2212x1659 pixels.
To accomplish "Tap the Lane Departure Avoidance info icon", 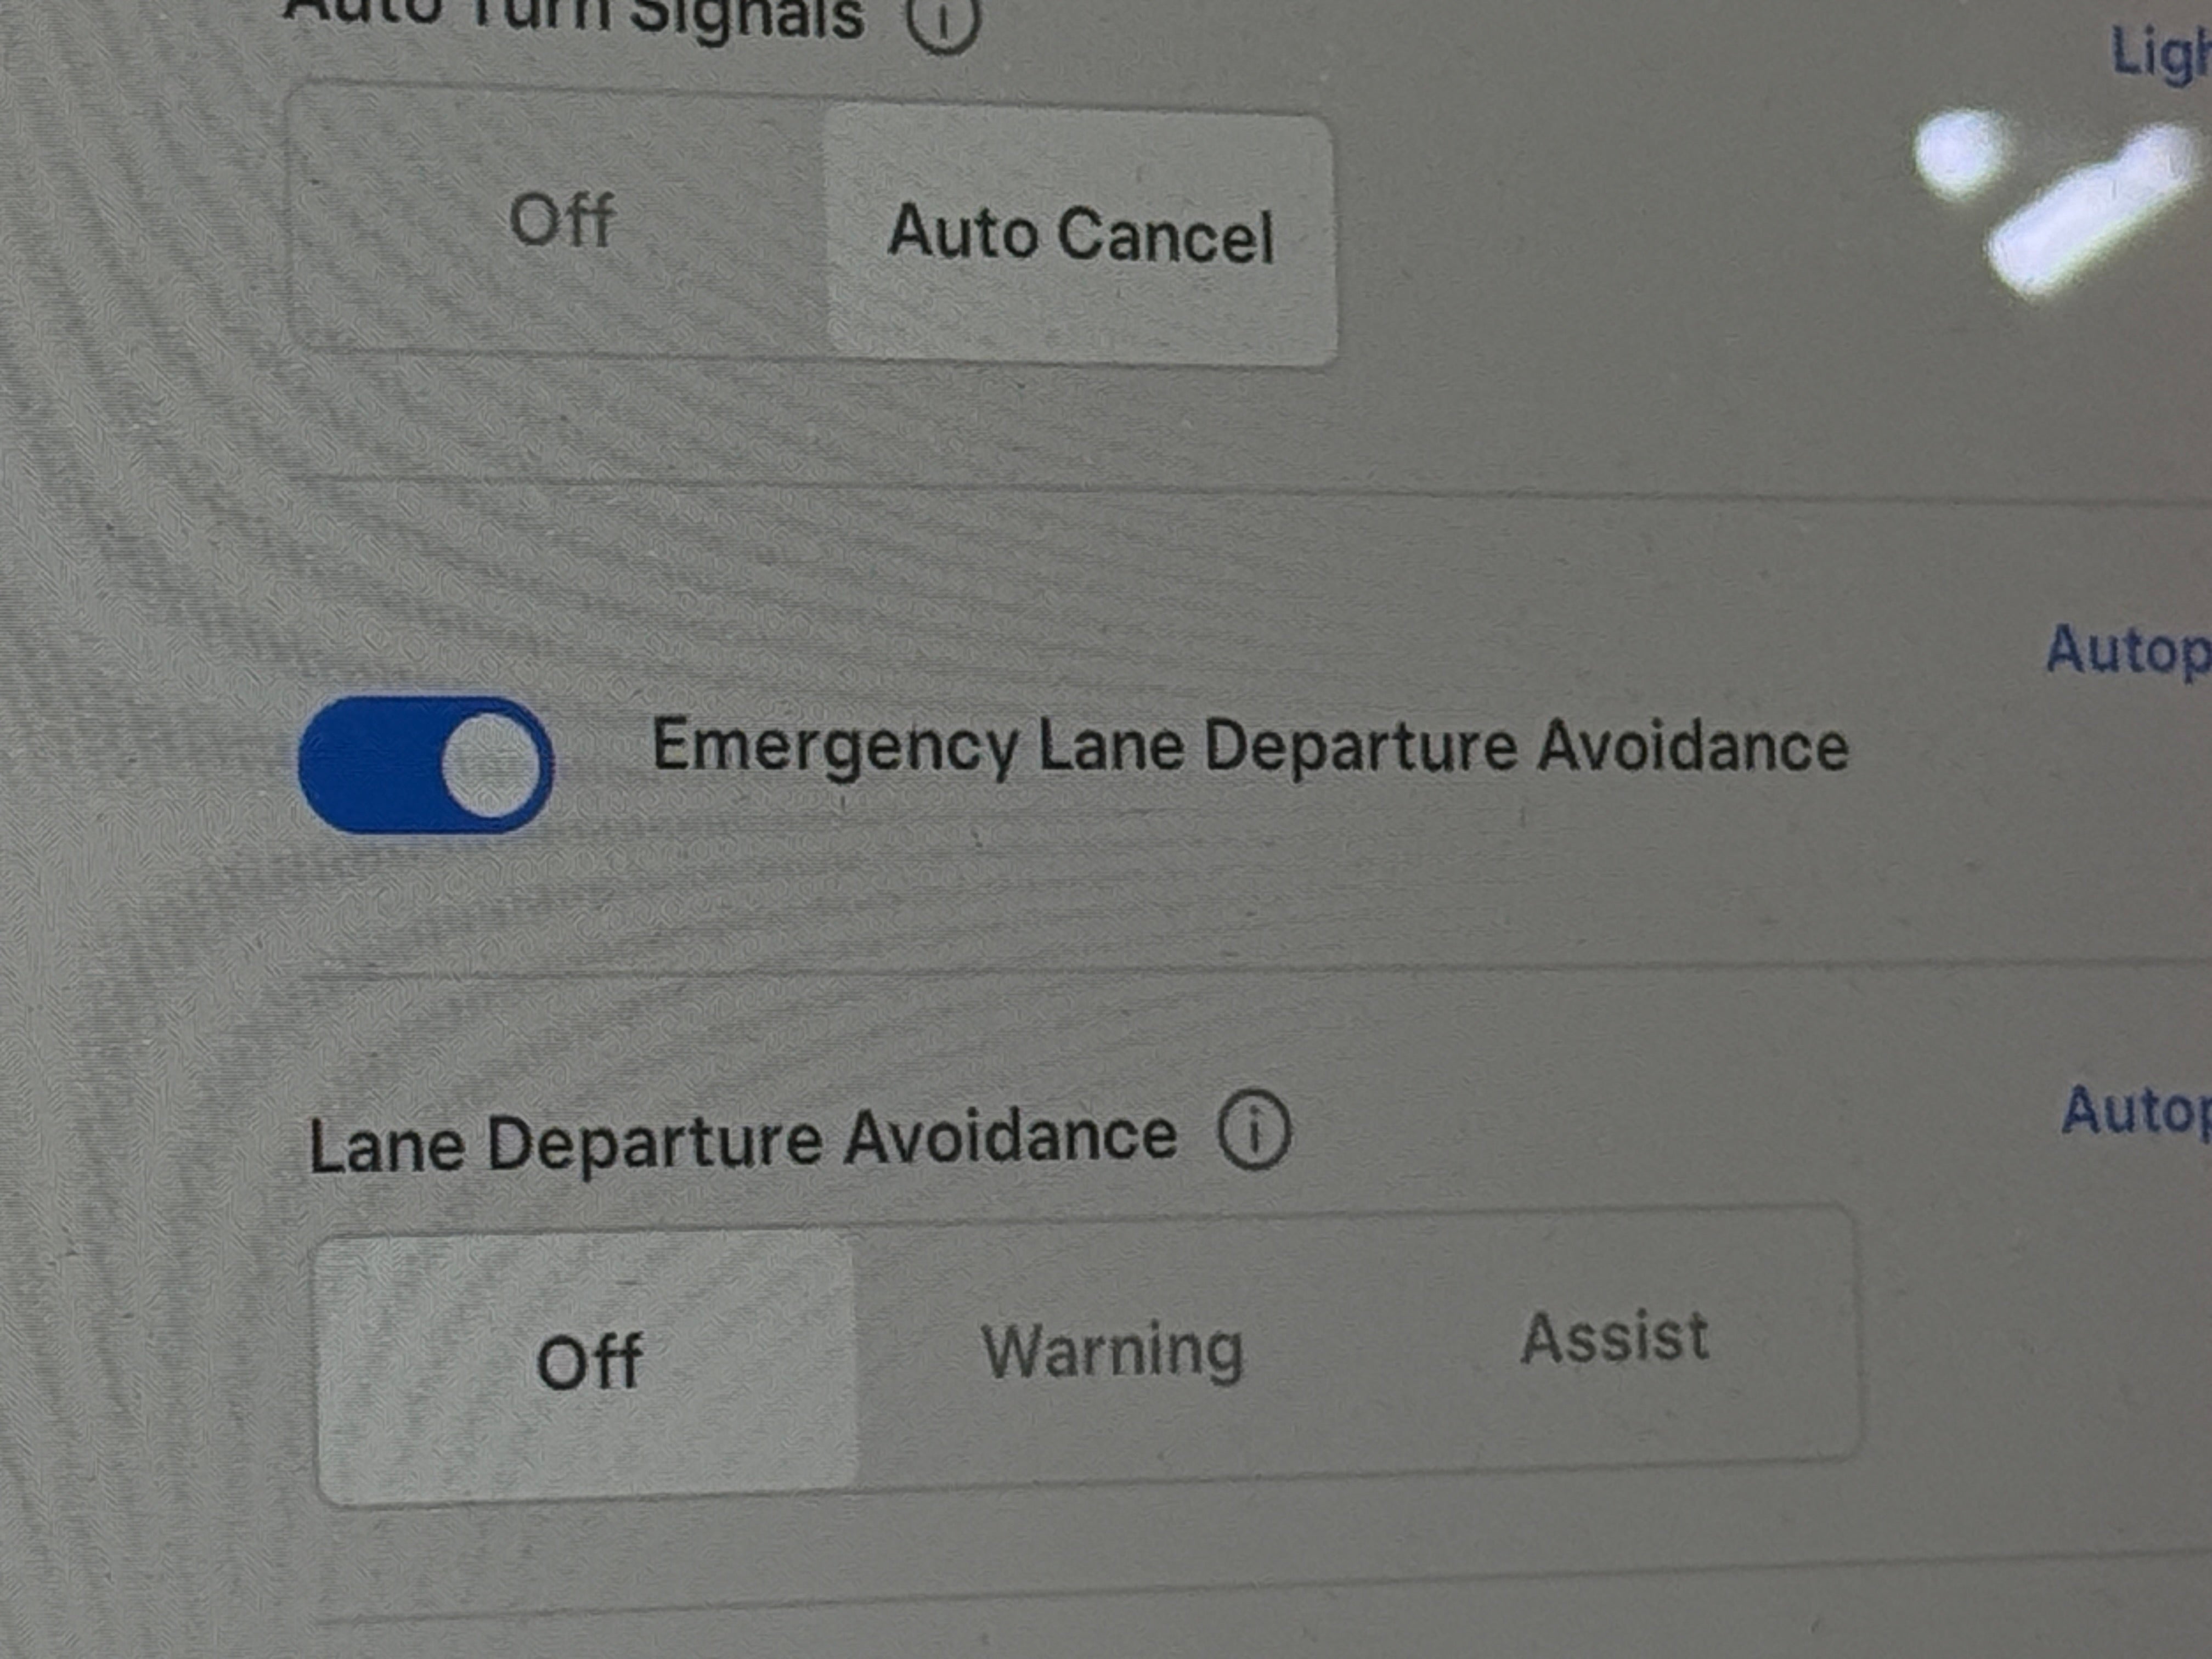I will point(1254,1132).
